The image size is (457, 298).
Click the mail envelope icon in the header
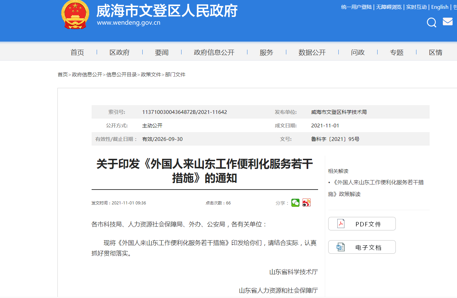(448, 21)
